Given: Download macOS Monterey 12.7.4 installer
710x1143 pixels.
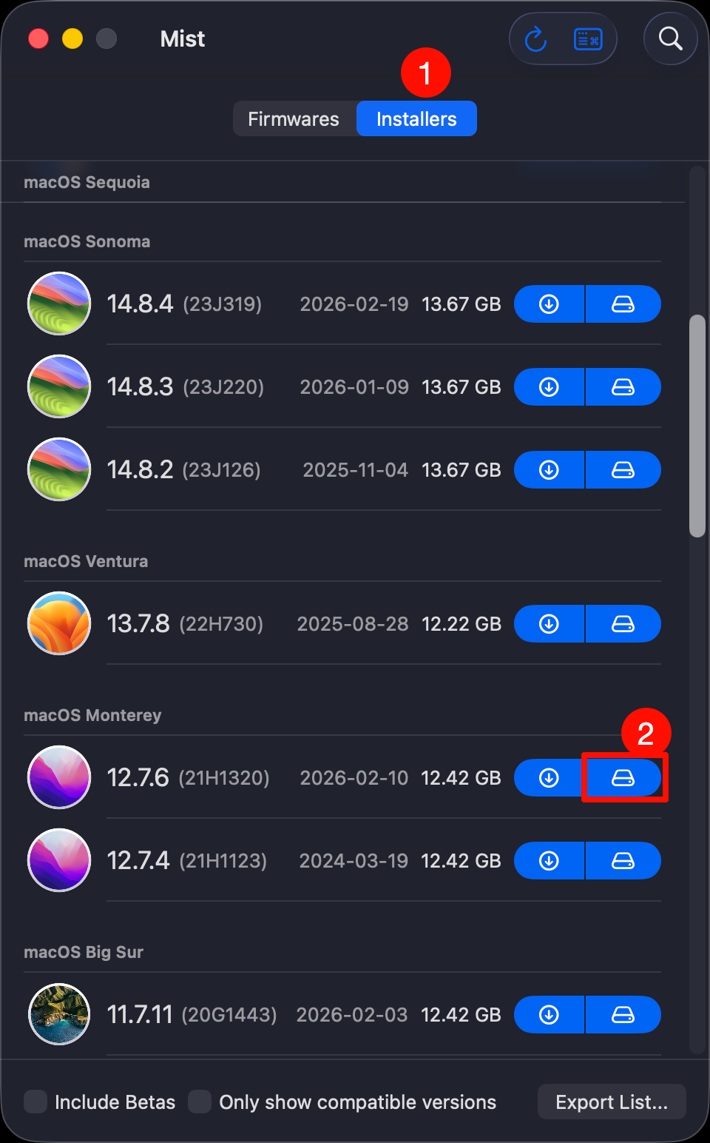Looking at the screenshot, I should pyautogui.click(x=549, y=861).
